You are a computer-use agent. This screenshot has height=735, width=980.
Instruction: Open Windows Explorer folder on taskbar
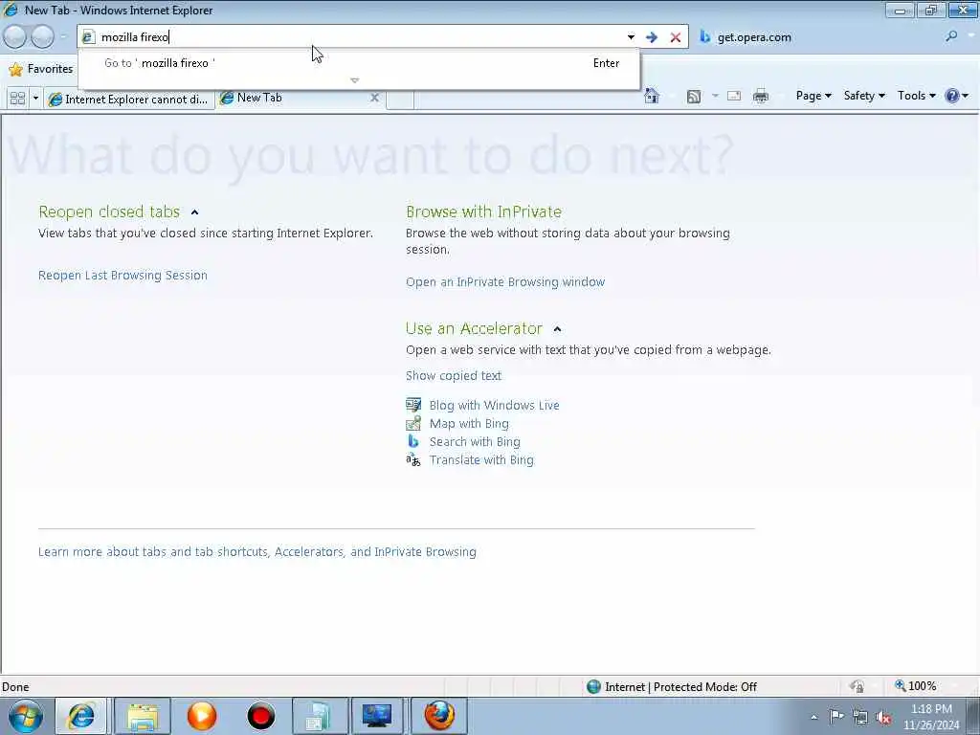coord(143,716)
